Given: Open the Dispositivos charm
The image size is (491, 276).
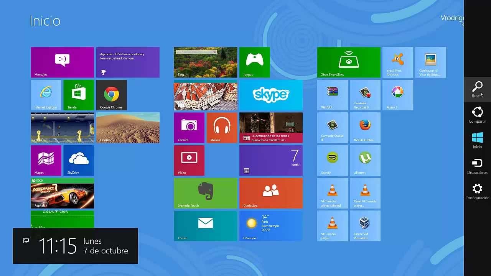Looking at the screenshot, I should 477,166.
